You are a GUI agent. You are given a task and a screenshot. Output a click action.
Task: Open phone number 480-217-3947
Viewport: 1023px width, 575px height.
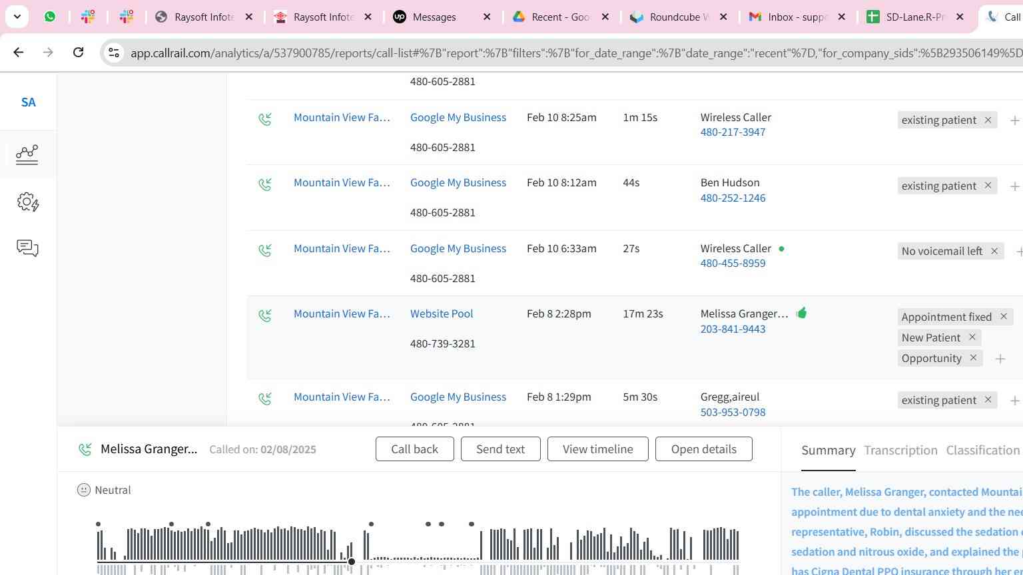(733, 132)
